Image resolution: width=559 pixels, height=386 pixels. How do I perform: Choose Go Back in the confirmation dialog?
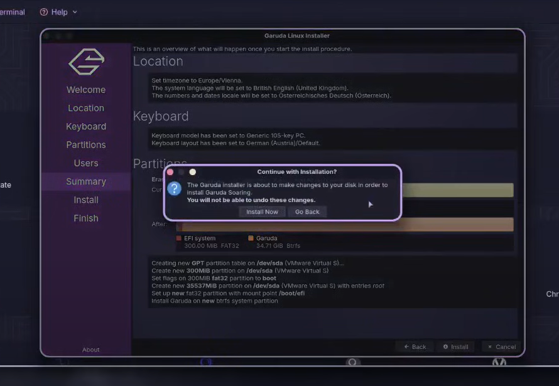(307, 212)
